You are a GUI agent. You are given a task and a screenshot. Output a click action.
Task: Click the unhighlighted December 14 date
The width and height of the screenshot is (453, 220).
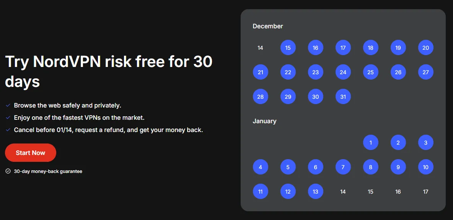[261, 48]
